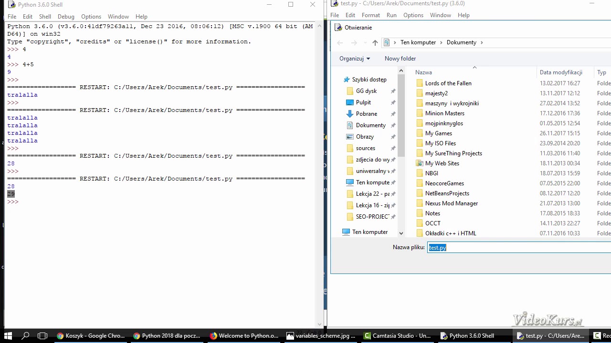Open taskbar search magnifier icon

[x=26, y=336]
